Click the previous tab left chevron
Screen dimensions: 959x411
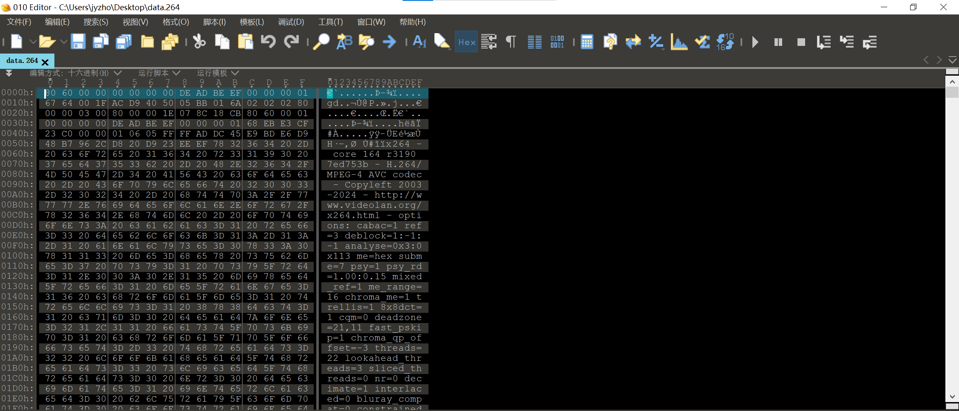click(927, 60)
